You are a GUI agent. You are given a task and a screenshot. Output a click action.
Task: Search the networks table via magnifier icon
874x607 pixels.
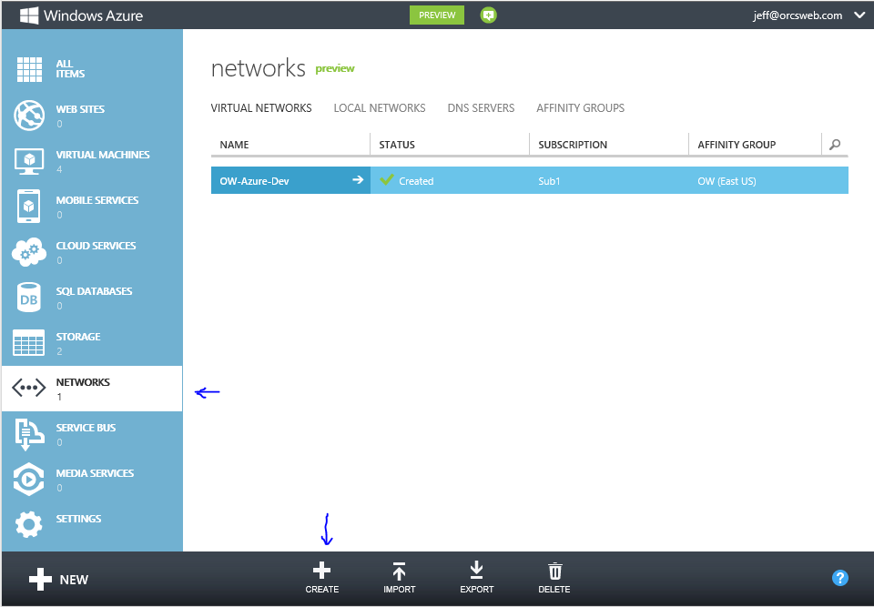click(835, 145)
